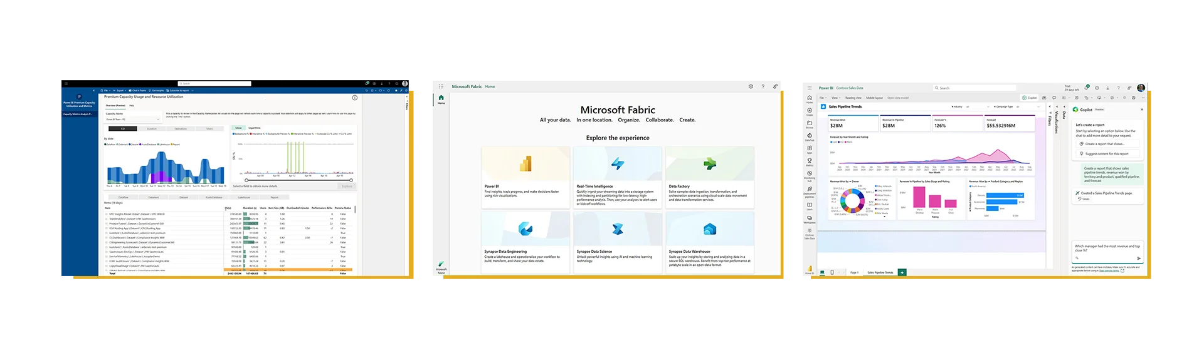This screenshot has width=1204, height=358.
Task: Click the Copilot question input box
Action: click(x=1107, y=252)
